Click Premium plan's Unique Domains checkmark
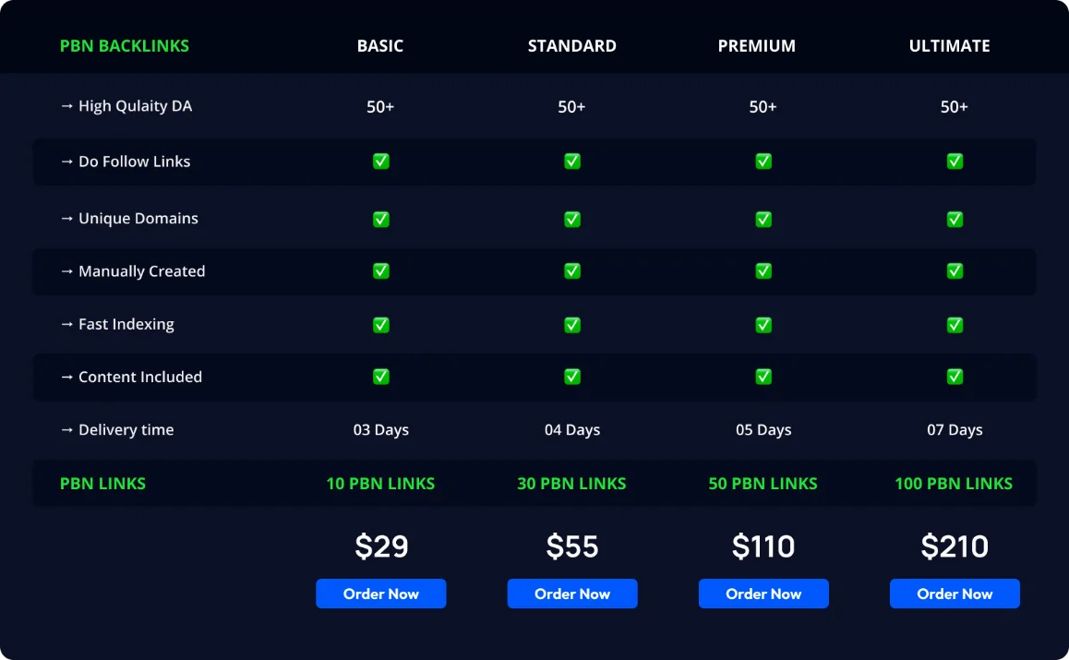This screenshot has width=1069, height=660. (763, 219)
